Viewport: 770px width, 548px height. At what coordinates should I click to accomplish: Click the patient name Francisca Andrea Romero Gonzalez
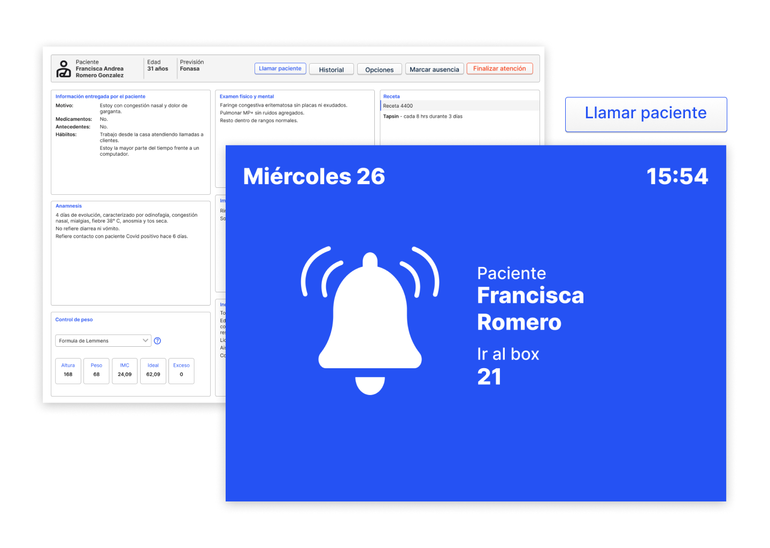[x=99, y=72]
